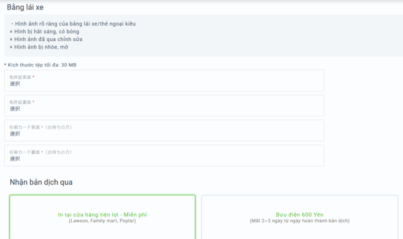403x239 pixels.
Task: Click the 'In tại cửa hàng tiện lợi - Miễn phí' title
Action: (x=102, y=215)
